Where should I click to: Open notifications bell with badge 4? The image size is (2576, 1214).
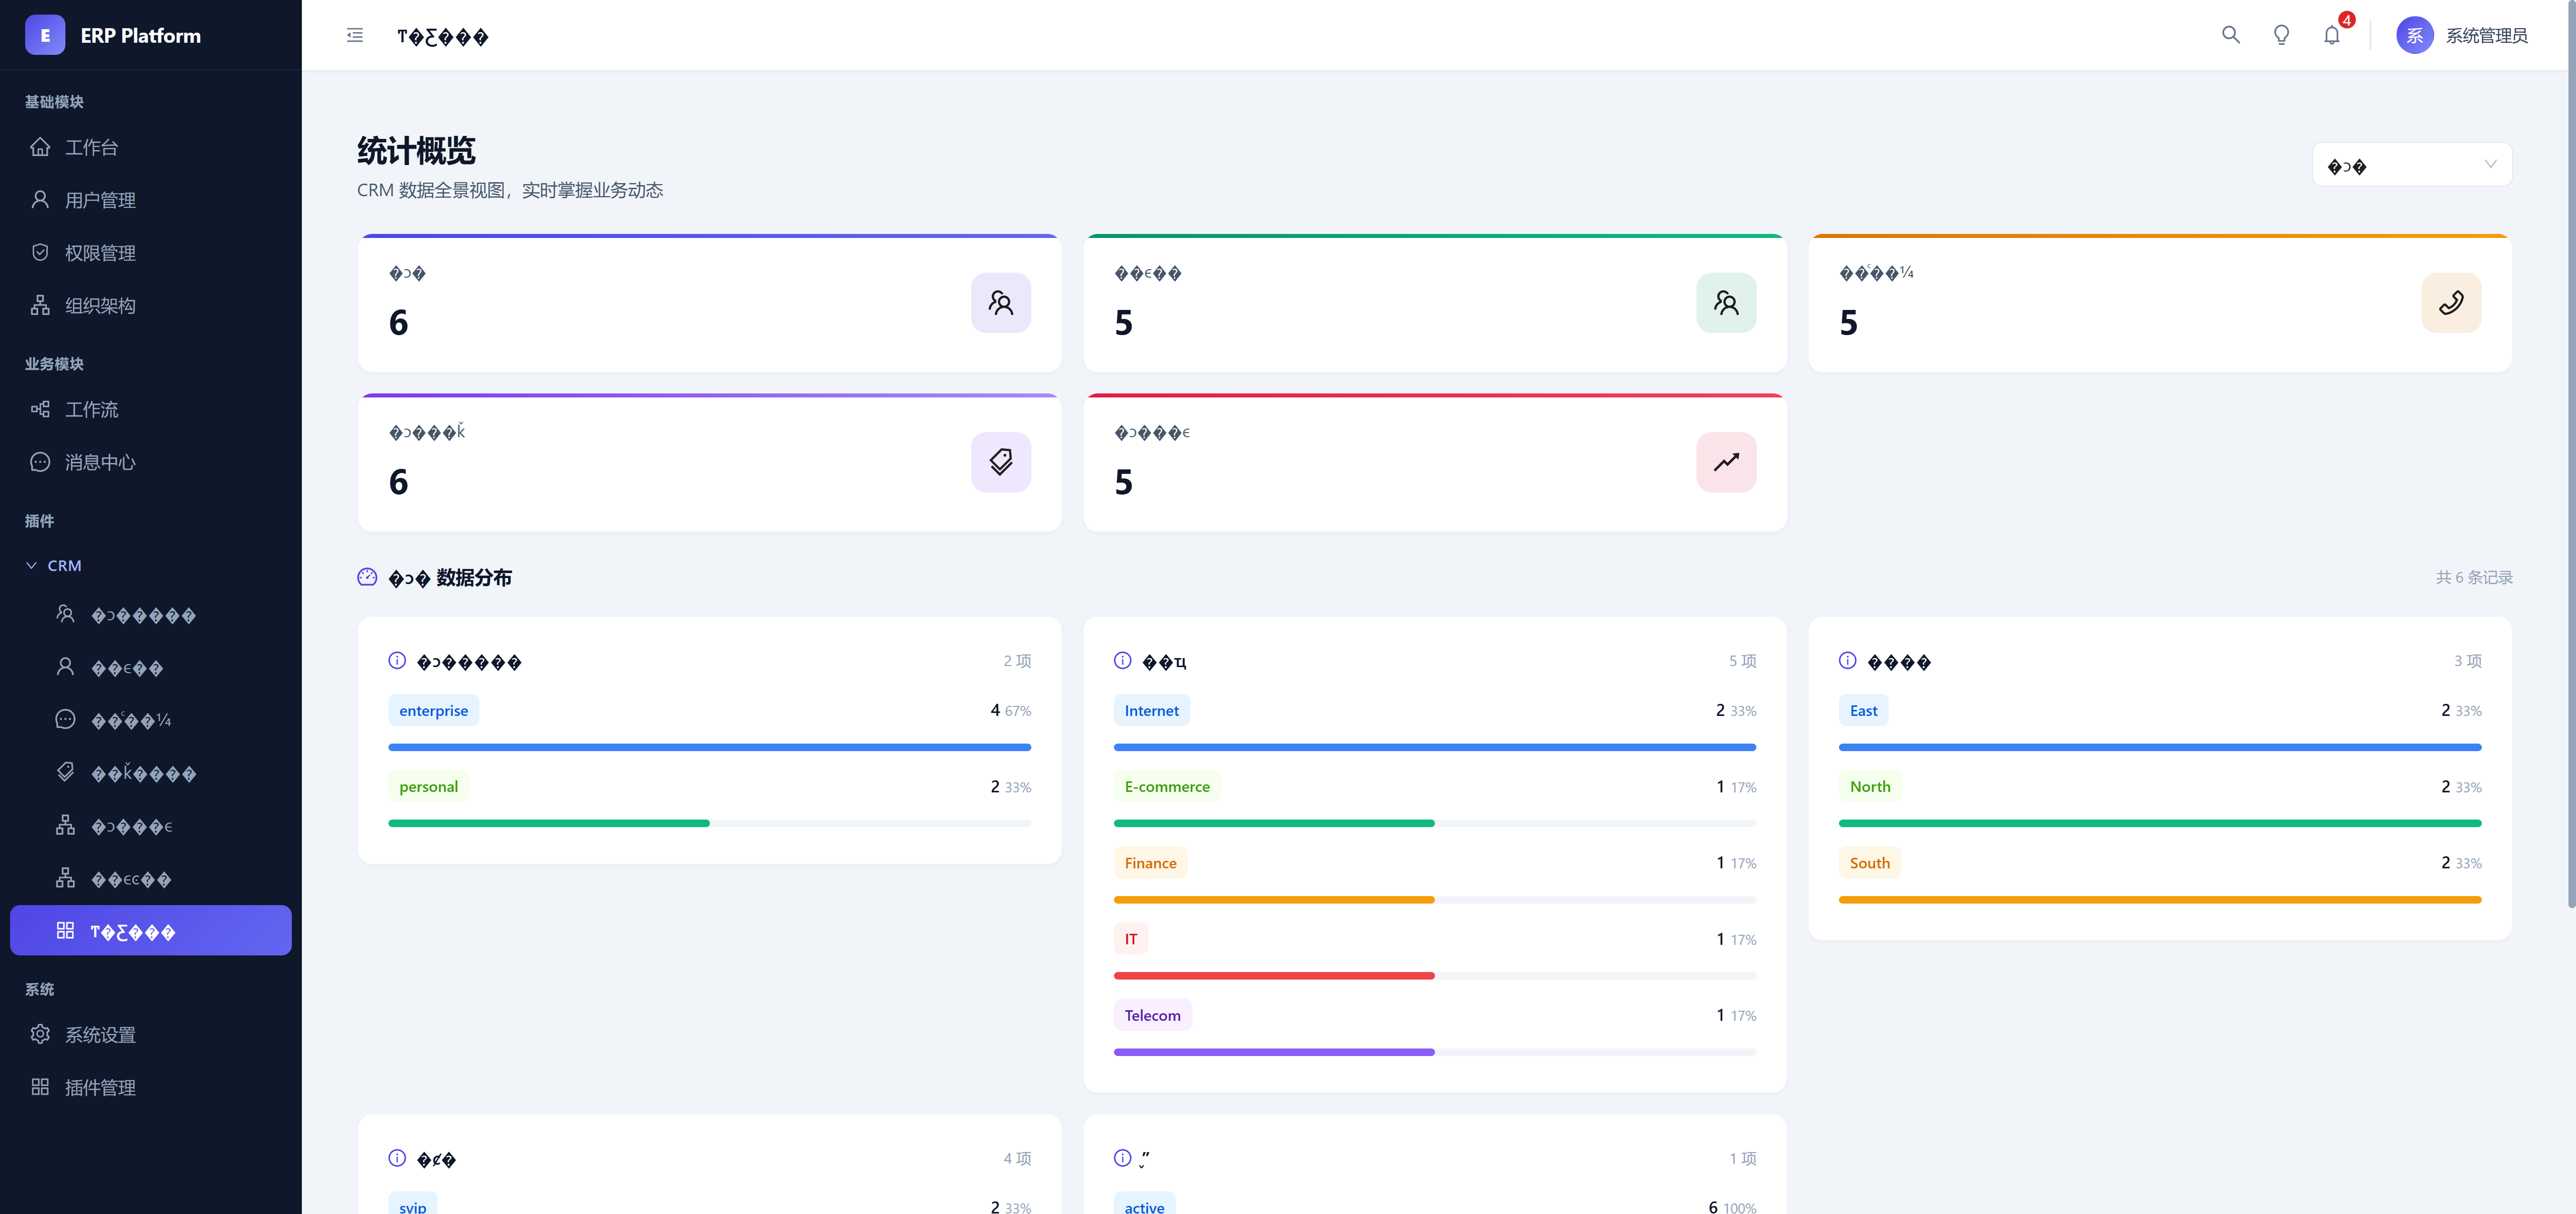click(x=2331, y=35)
